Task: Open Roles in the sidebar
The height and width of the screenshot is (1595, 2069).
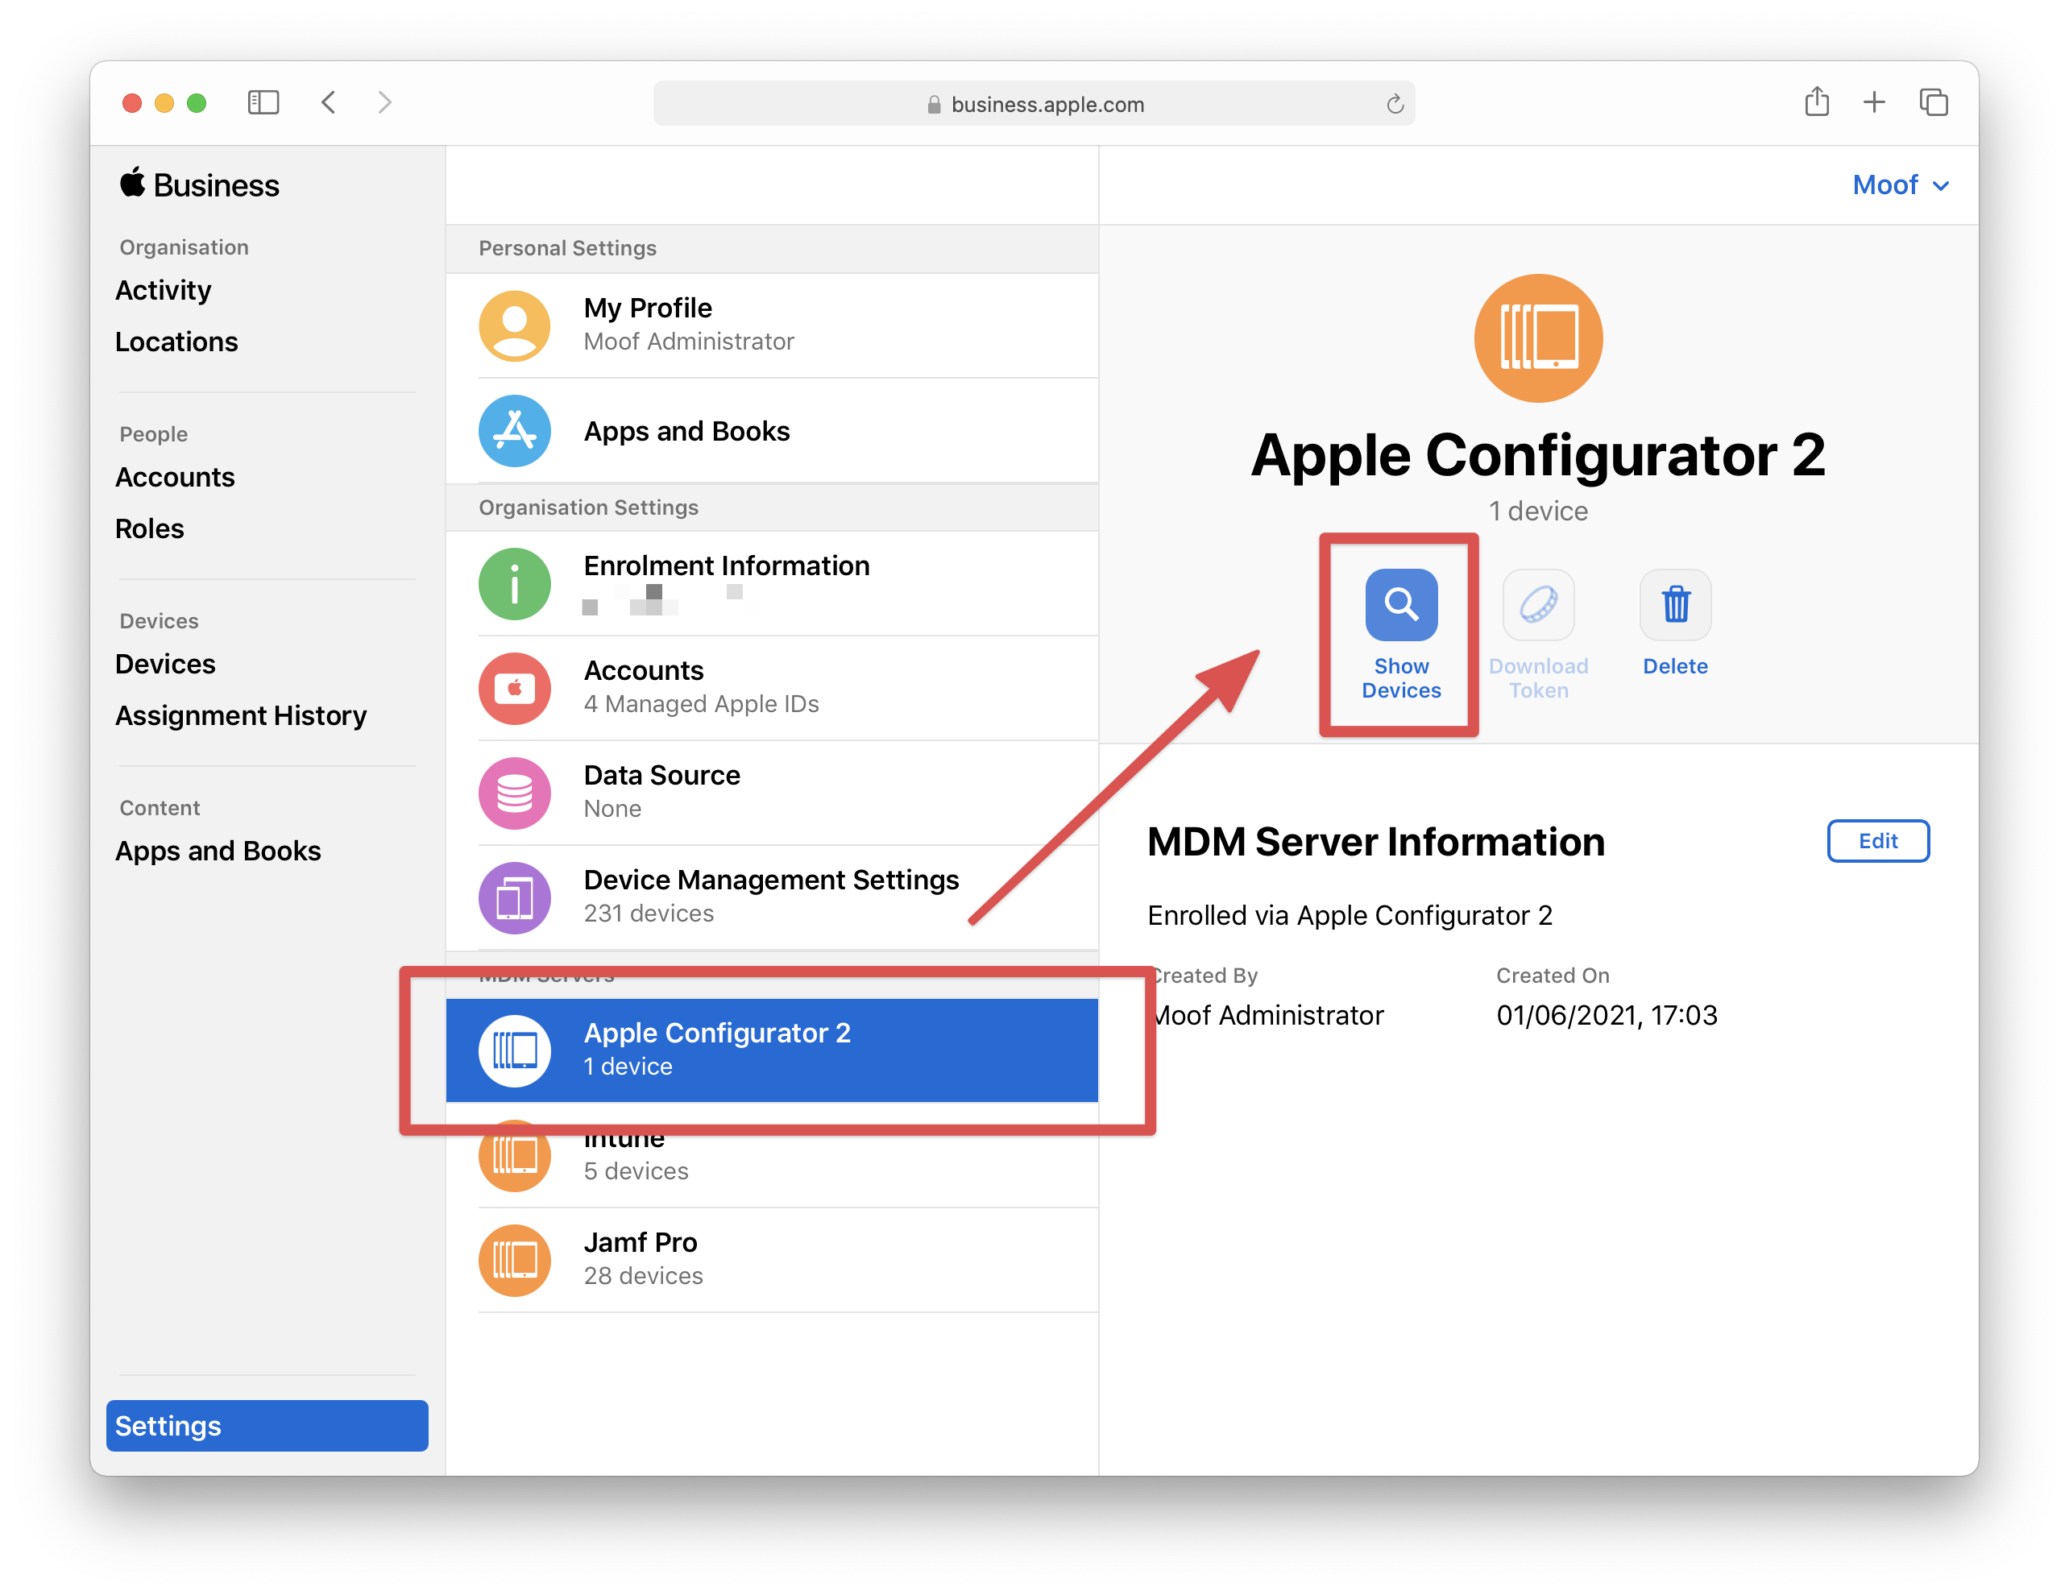Action: [149, 528]
